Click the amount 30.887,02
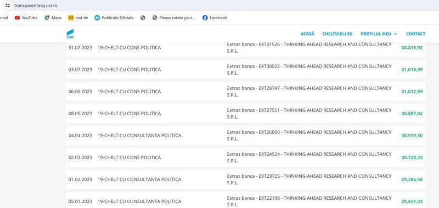Image resolution: width=439 pixels, height=208 pixels. [412, 114]
